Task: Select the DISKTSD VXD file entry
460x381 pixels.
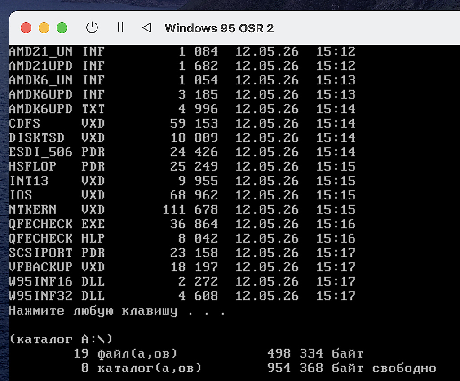Action: [182, 137]
